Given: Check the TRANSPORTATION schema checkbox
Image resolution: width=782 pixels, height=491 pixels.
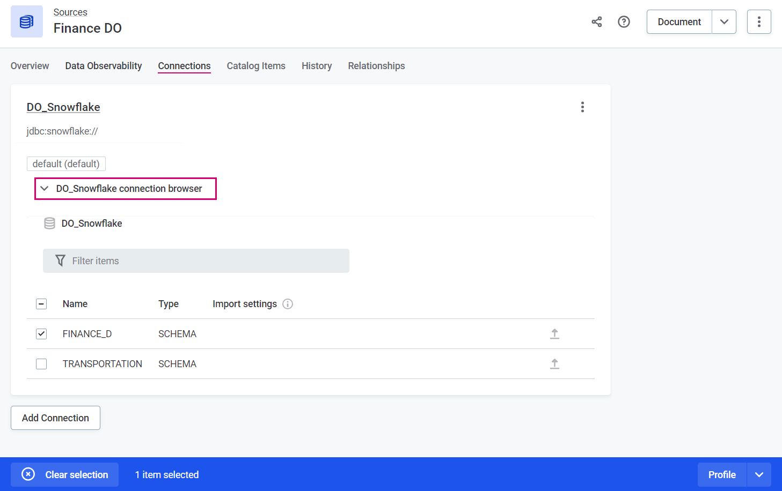Looking at the screenshot, I should (41, 364).
